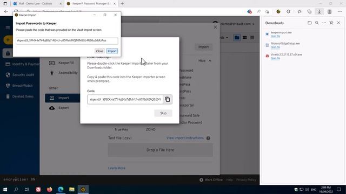Open File Explorer from taskbar
This screenshot has height=194, width=346.
click(72, 189)
